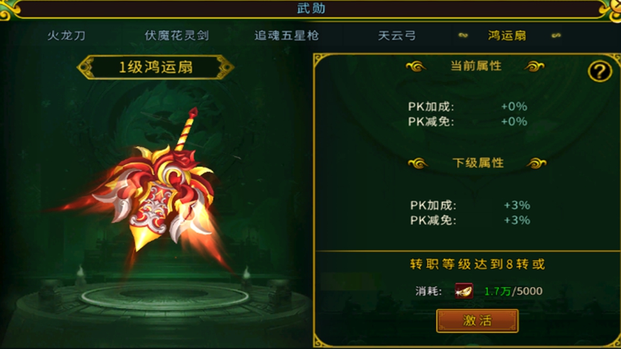This screenshot has height=349, width=621.
Task: Tap the 1.7万/5000 cost text
Action: (x=513, y=292)
